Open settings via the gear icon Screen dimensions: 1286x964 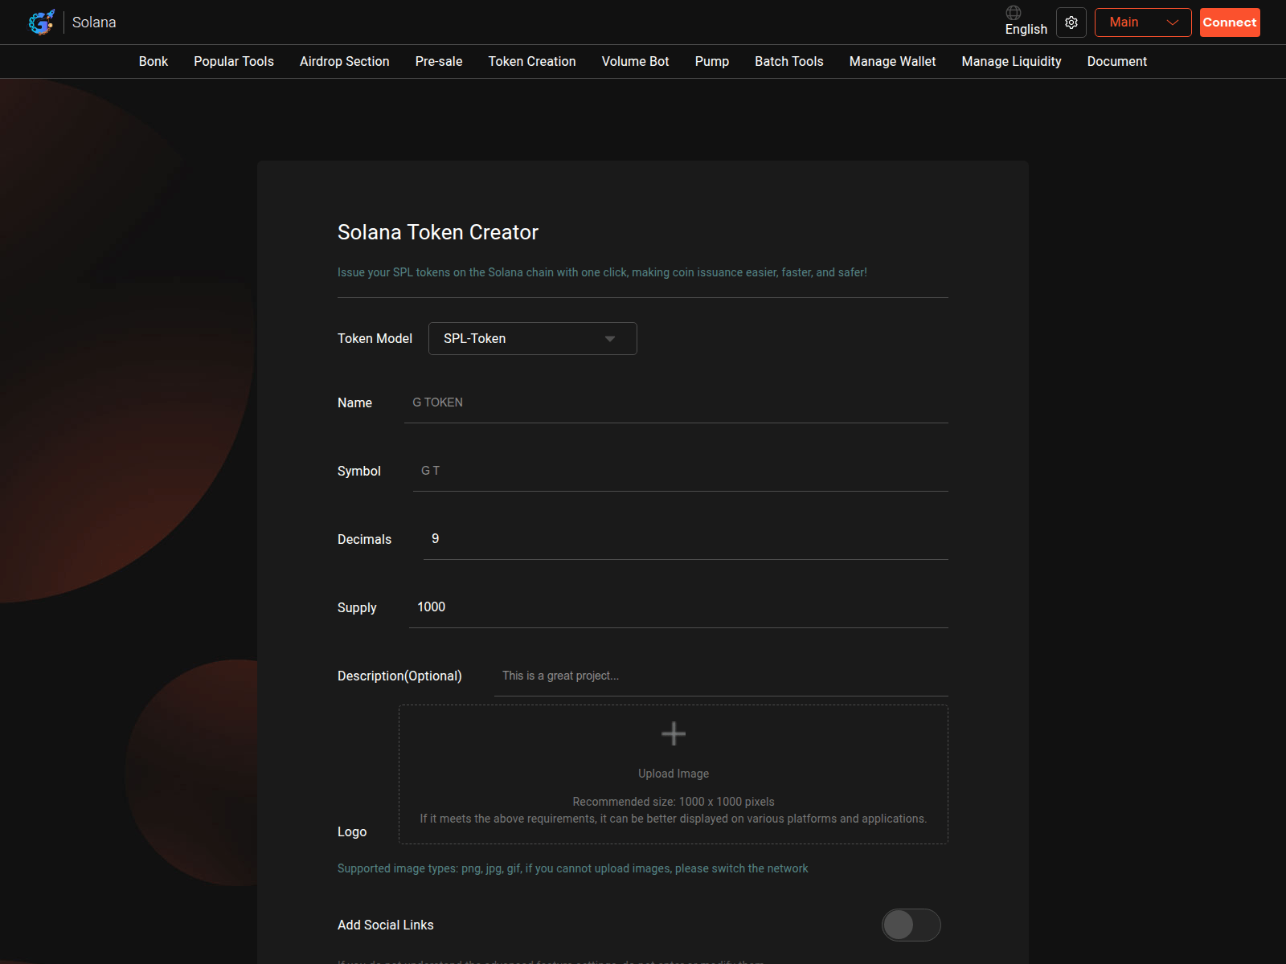coord(1071,22)
